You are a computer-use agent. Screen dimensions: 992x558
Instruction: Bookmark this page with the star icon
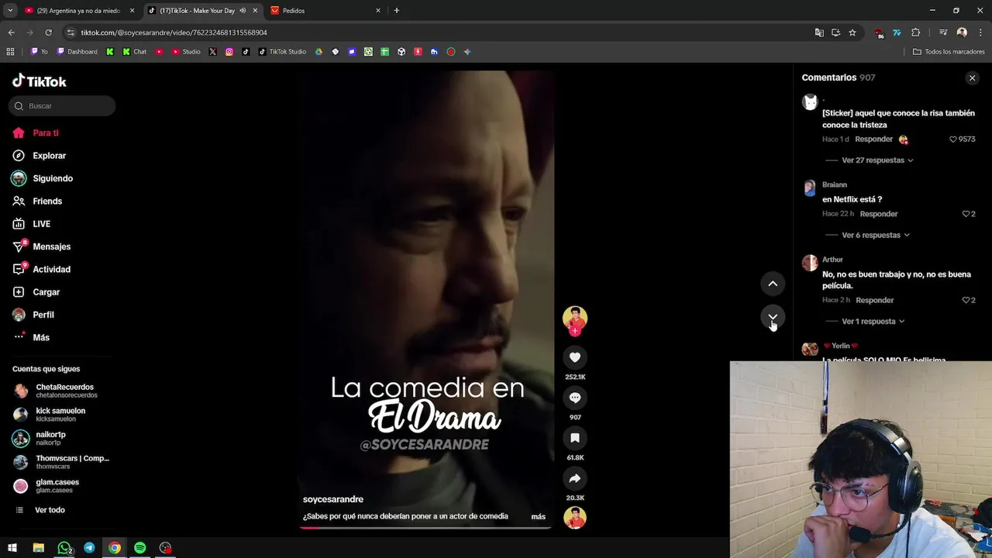pyautogui.click(x=852, y=33)
